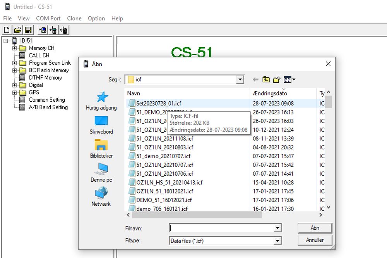Open the File menu
This screenshot has width=387, height=258.
[7, 19]
